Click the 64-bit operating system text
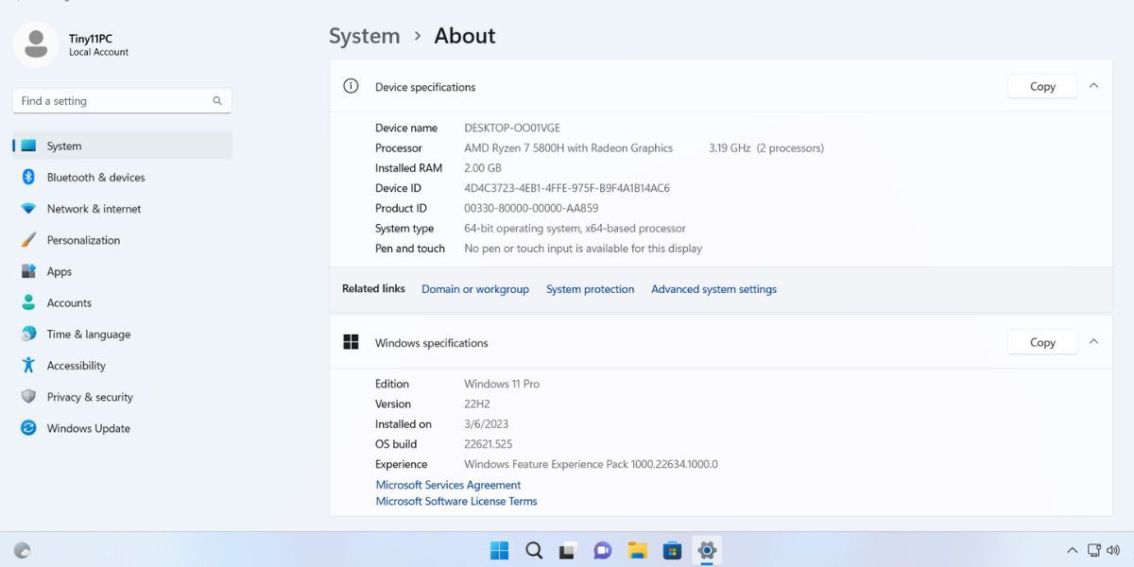 pos(575,228)
